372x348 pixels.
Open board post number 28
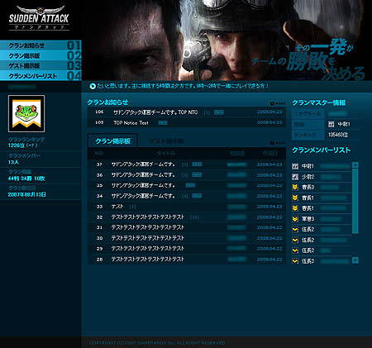[148, 260]
